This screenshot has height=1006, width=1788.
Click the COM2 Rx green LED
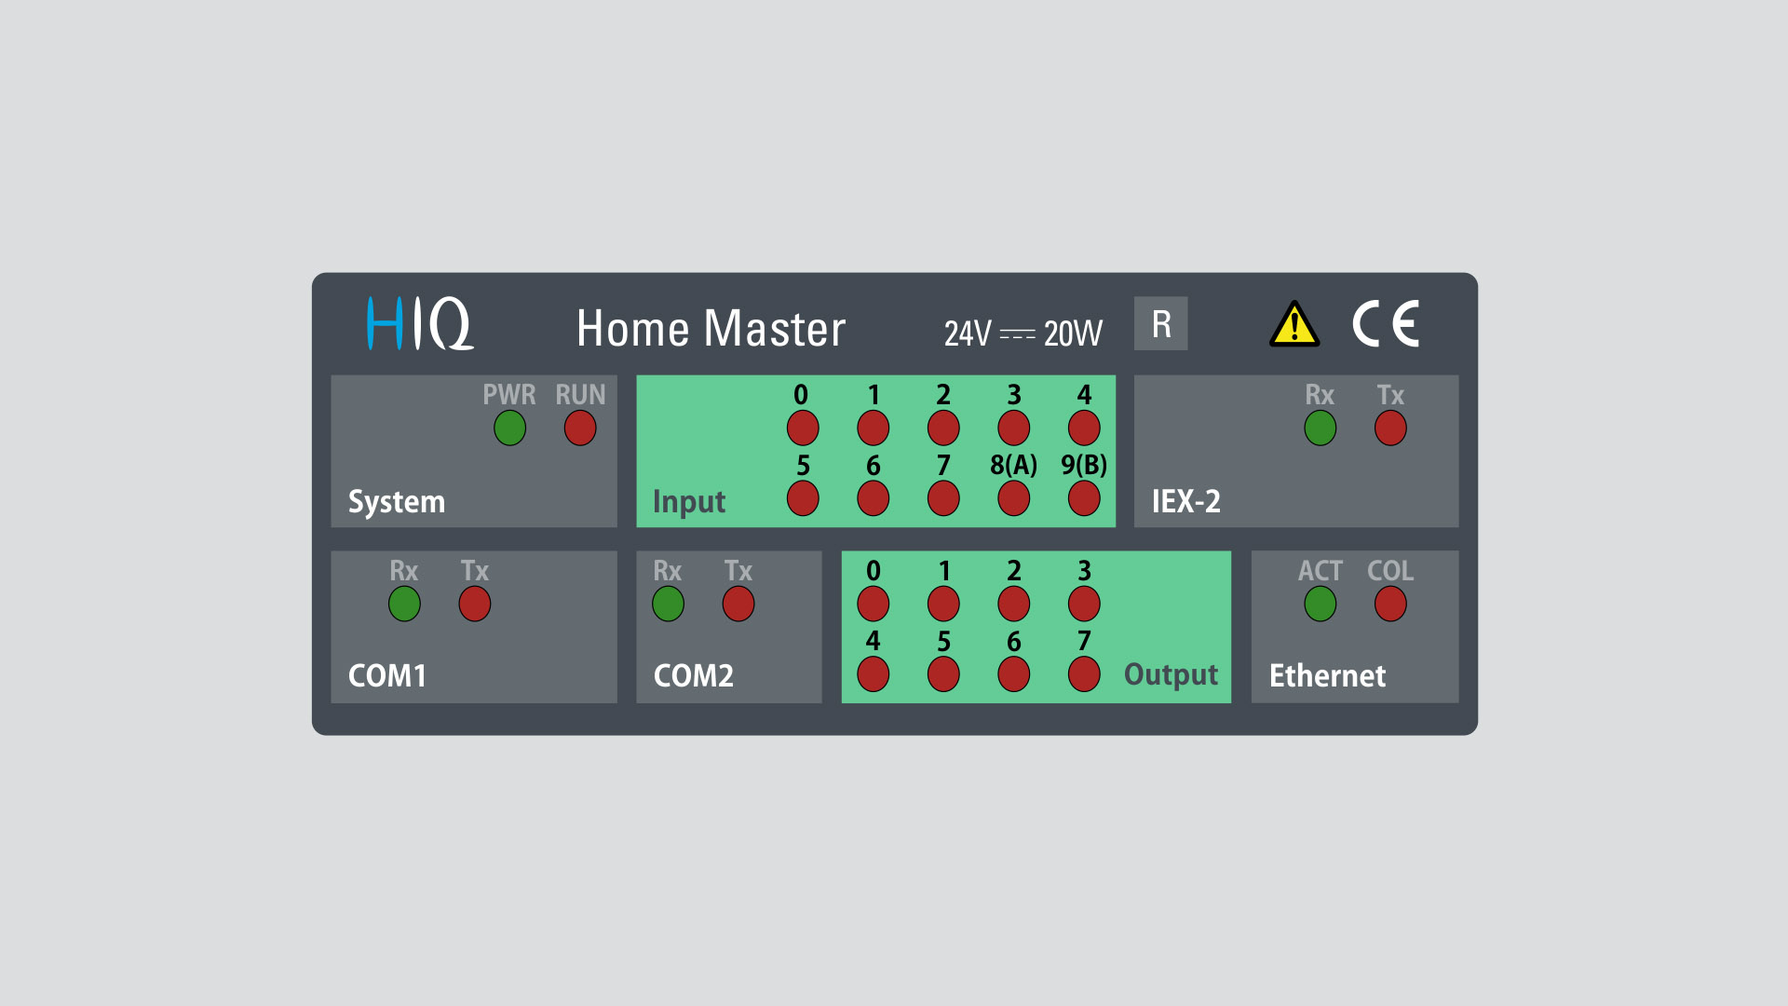click(x=668, y=604)
